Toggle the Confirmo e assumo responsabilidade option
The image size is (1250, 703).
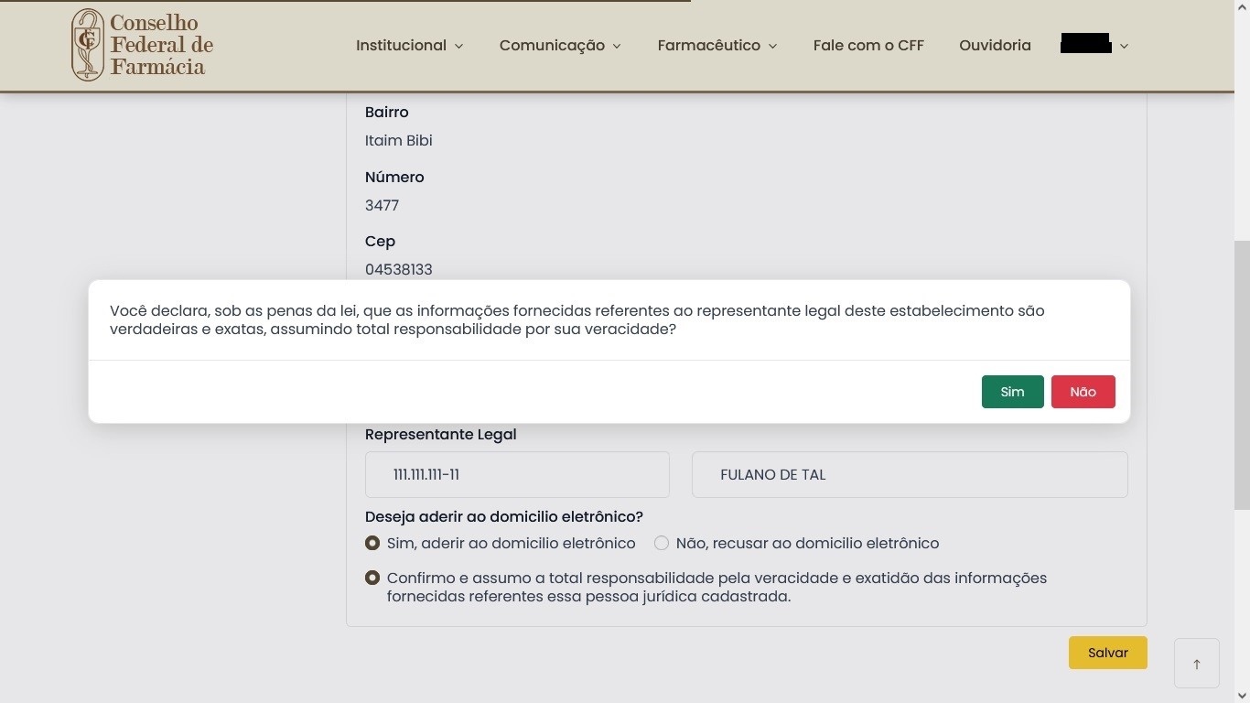[x=372, y=578]
